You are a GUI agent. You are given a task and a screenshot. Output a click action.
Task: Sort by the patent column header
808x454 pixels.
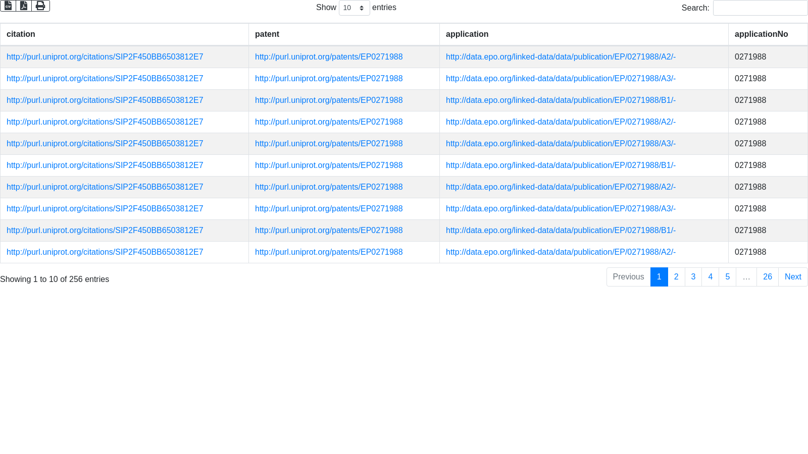click(x=267, y=34)
